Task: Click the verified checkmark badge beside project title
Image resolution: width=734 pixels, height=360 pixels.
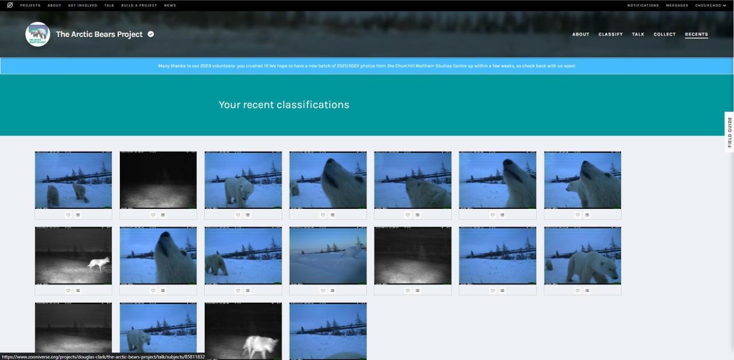Action: (151, 34)
